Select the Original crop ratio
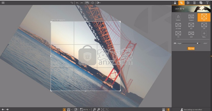This screenshot has height=111, width=212. pos(191,17)
